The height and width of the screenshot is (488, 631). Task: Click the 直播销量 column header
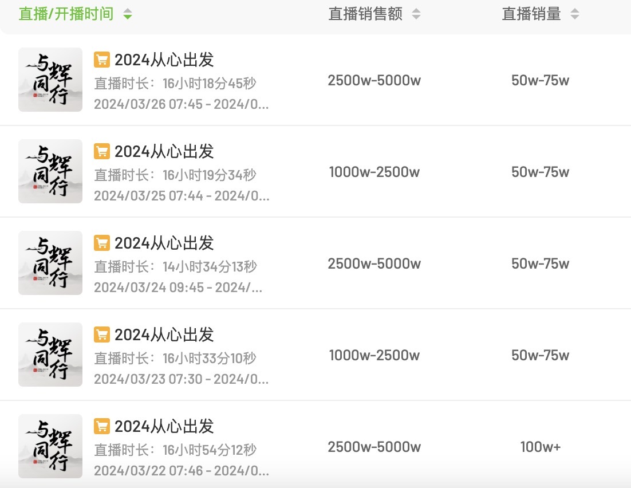(531, 14)
